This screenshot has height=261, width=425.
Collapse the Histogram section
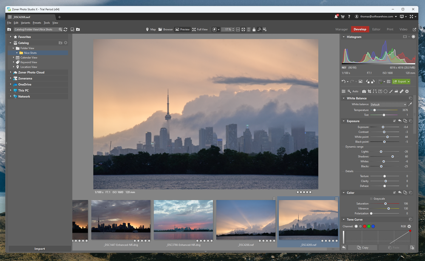pos(344,37)
